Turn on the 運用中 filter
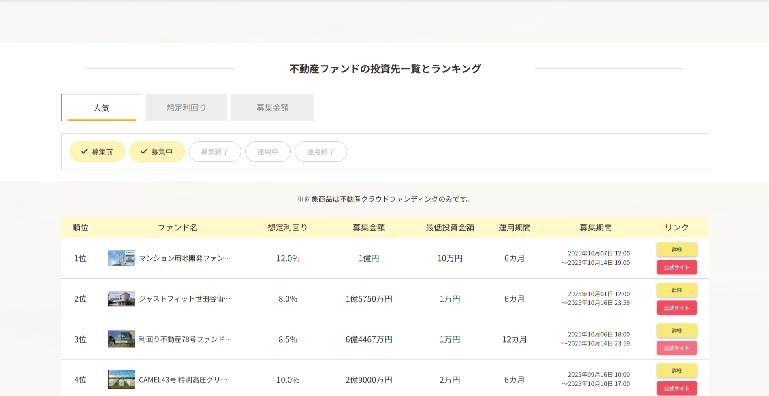 point(267,152)
